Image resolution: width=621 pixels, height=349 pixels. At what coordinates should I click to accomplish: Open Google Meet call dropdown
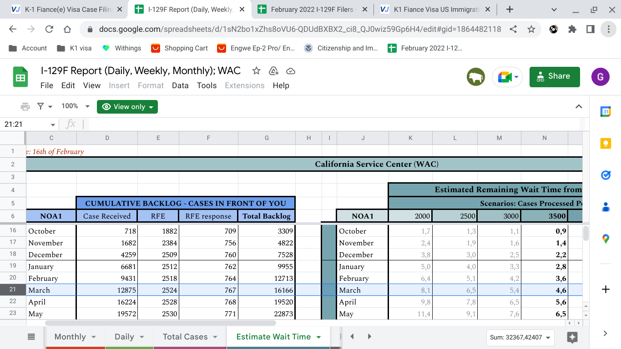pos(507,77)
